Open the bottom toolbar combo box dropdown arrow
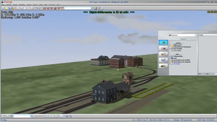 click(32, 116)
